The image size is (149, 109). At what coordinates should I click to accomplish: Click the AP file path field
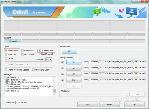click(115, 68)
